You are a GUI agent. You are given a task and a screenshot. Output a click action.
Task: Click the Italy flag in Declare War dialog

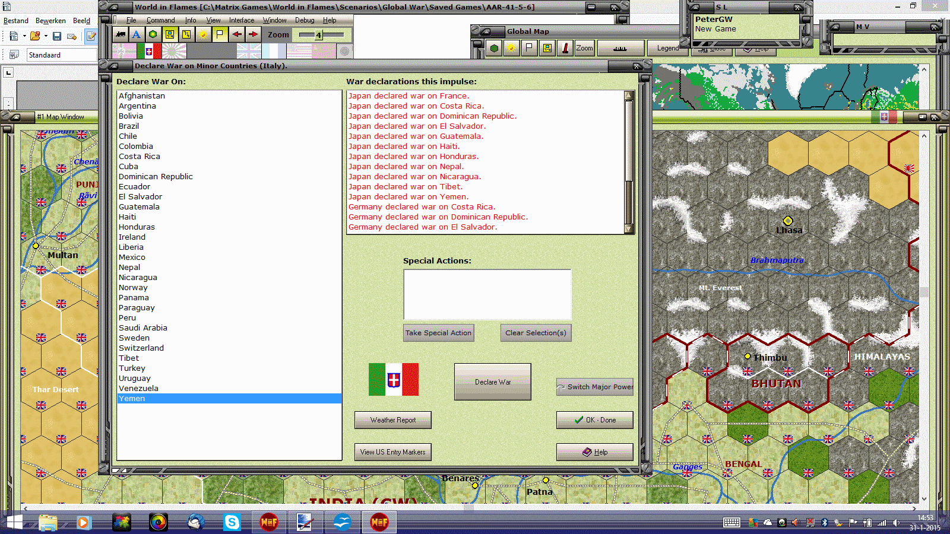(394, 380)
